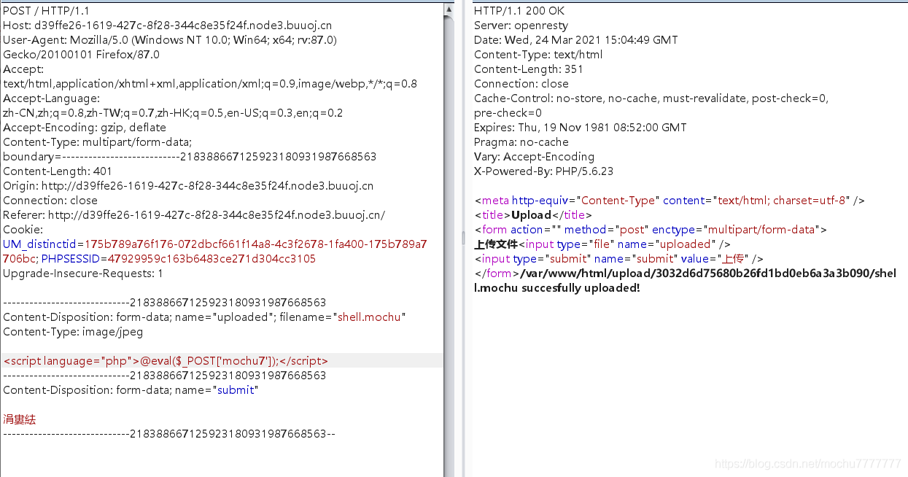Screen dimensions: 908x477
Task: Click the script language="php" eval payload line
Action: pyautogui.click(x=166, y=360)
